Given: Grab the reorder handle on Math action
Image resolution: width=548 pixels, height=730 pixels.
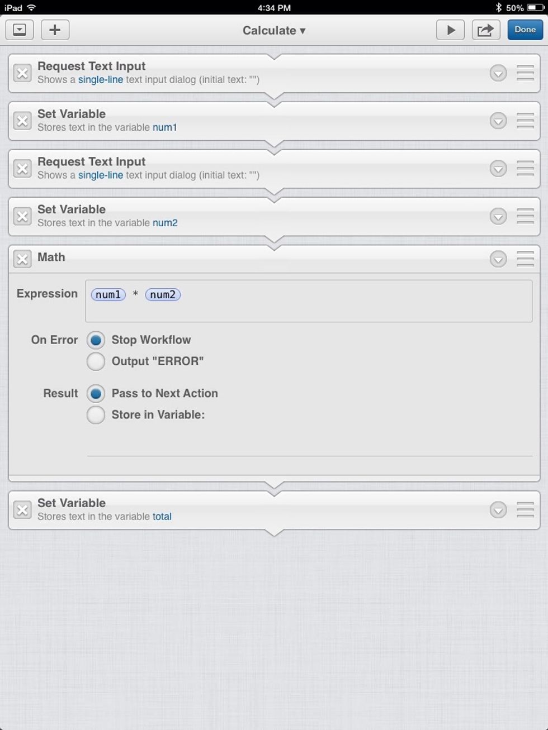Looking at the screenshot, I should click(525, 259).
